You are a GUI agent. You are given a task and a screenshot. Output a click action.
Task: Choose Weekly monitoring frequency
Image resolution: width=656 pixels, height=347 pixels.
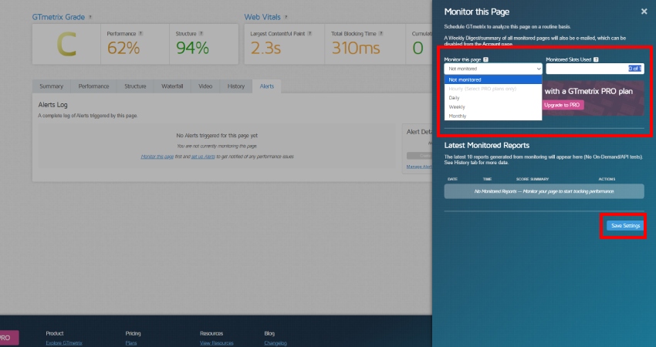coord(493,107)
